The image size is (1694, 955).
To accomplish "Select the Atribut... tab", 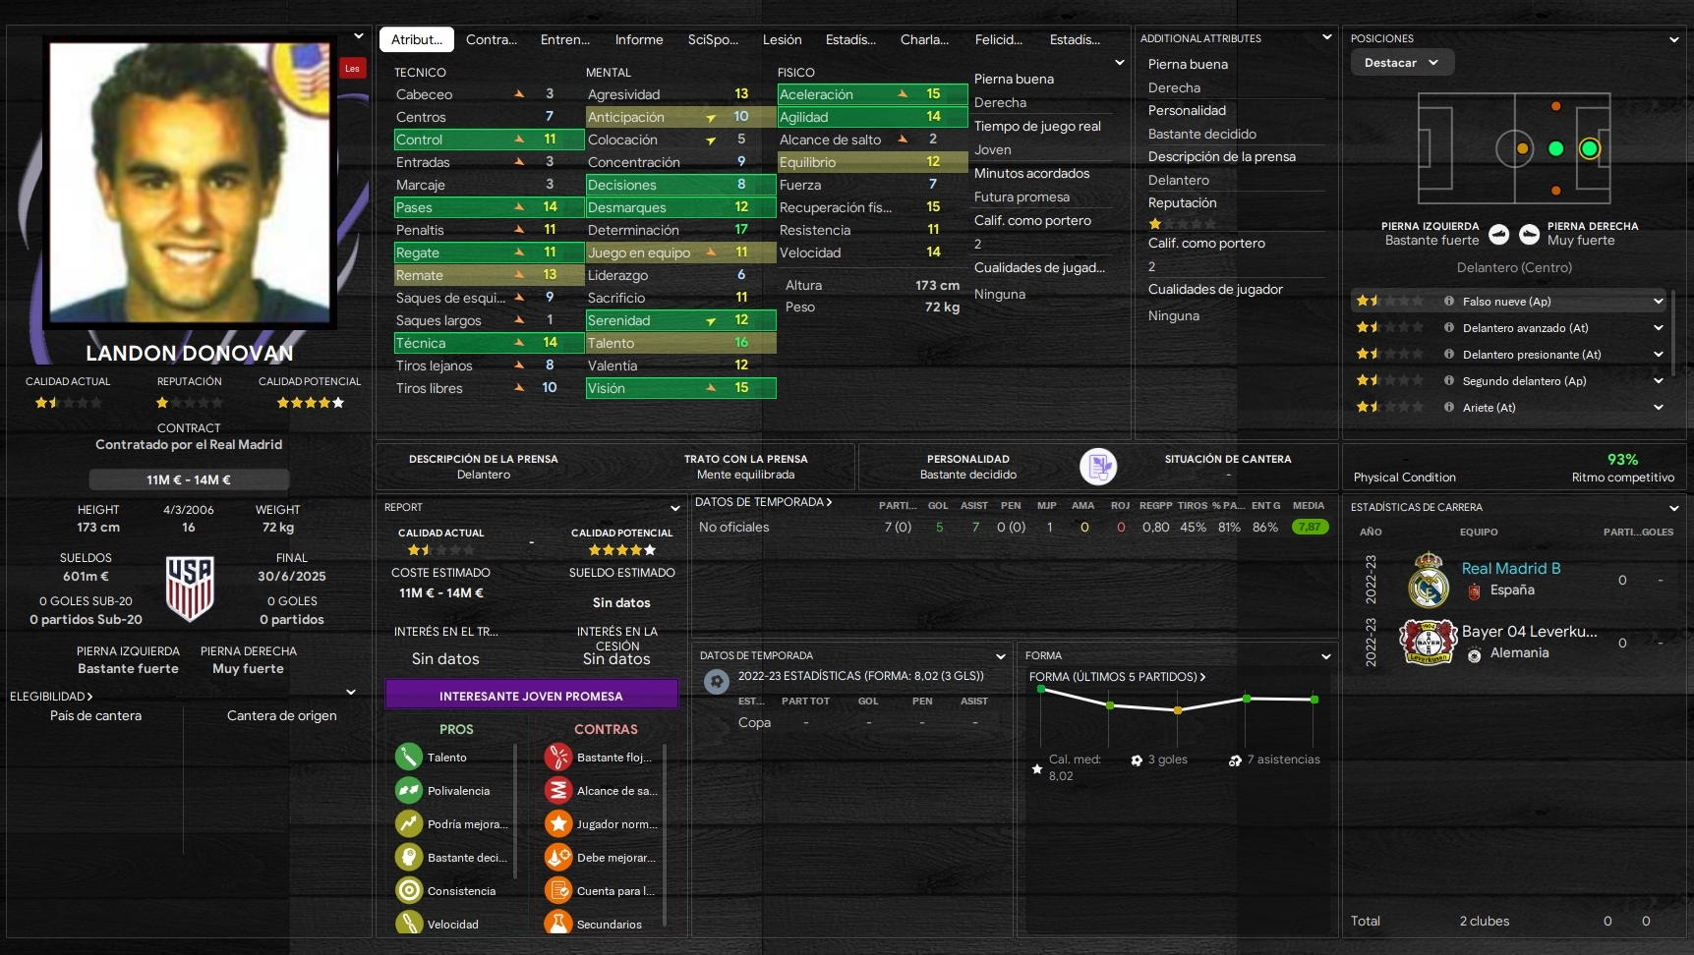I will point(417,39).
